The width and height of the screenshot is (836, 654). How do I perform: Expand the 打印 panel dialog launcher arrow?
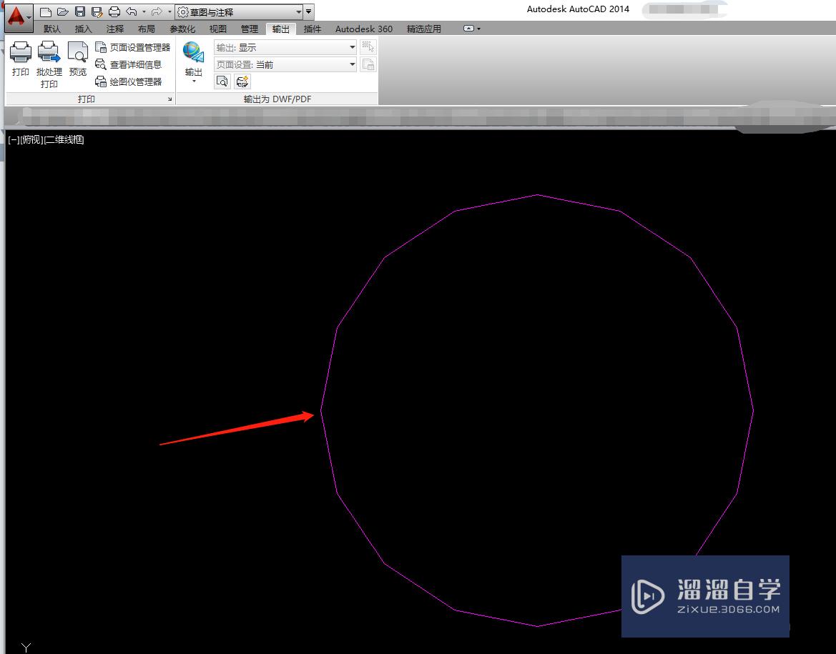pyautogui.click(x=169, y=99)
